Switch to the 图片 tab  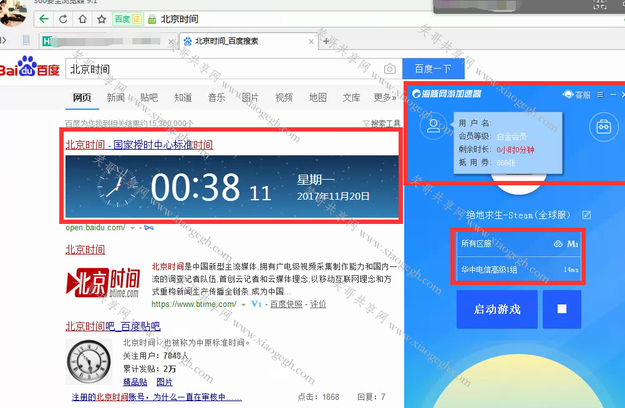[250, 98]
